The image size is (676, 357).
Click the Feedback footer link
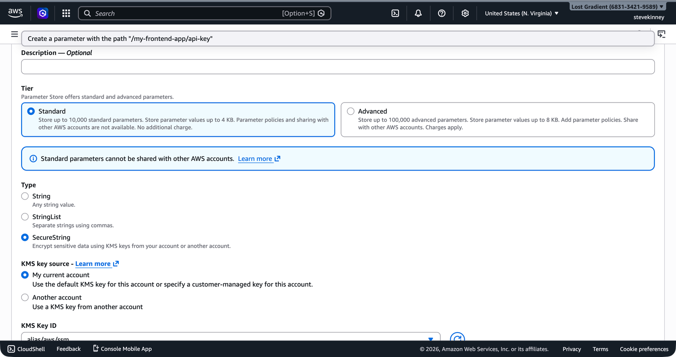[68, 349]
